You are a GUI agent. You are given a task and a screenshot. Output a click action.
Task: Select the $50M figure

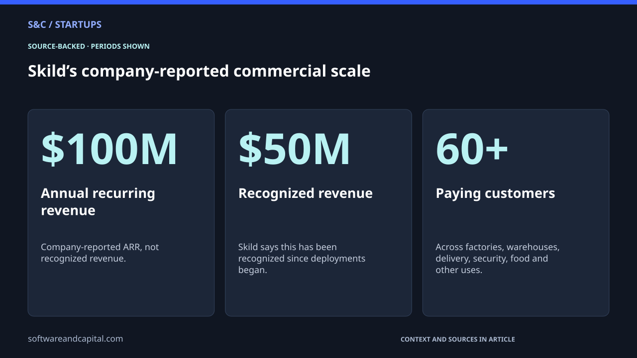(295, 149)
